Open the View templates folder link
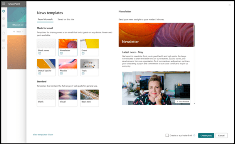 click(x=43, y=135)
